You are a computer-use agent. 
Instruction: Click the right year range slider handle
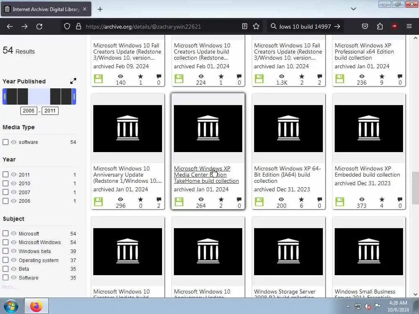pos(74,96)
